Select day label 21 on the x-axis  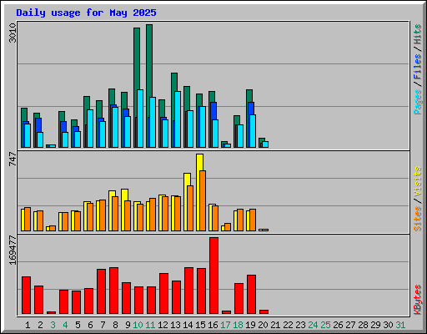(x=275, y=325)
